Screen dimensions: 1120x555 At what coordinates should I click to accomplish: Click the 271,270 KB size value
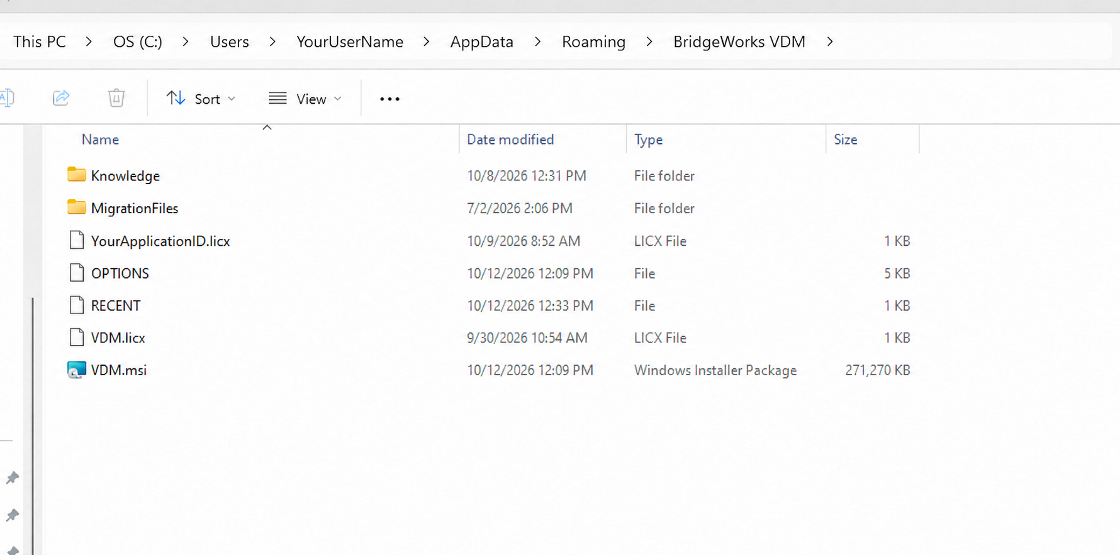pyautogui.click(x=878, y=370)
